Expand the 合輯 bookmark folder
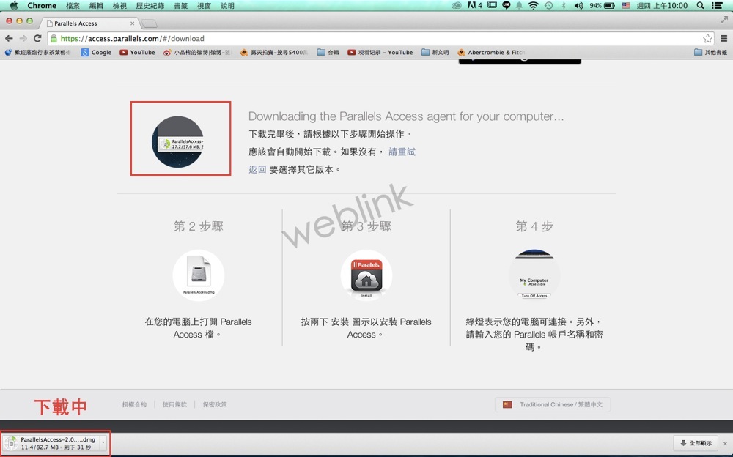Image resolution: width=733 pixels, height=457 pixels. tap(328, 52)
